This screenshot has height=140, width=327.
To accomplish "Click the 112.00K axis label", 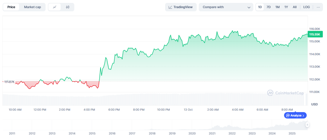I will [315, 80].
